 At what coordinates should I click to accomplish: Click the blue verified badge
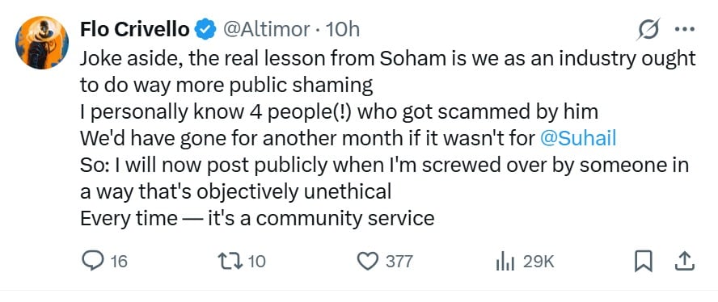coord(205,30)
